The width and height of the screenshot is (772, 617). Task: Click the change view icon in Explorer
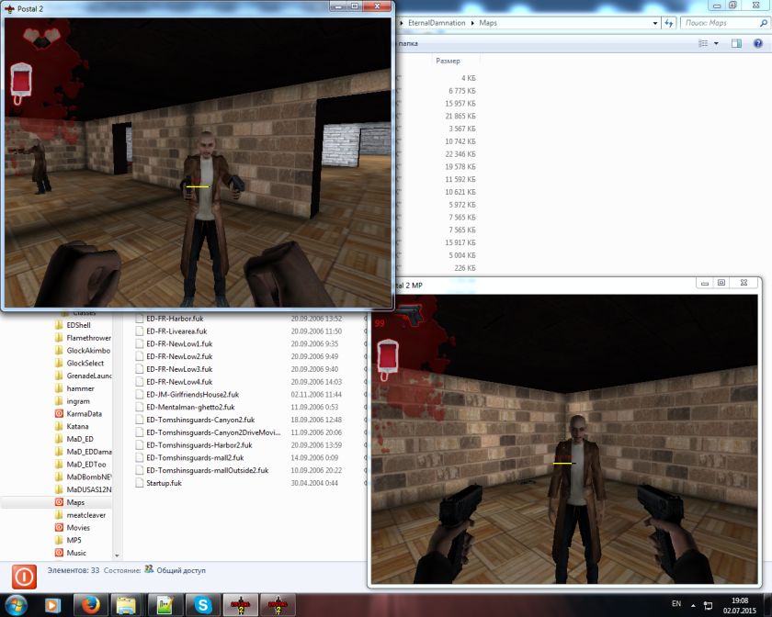pyautogui.click(x=703, y=43)
